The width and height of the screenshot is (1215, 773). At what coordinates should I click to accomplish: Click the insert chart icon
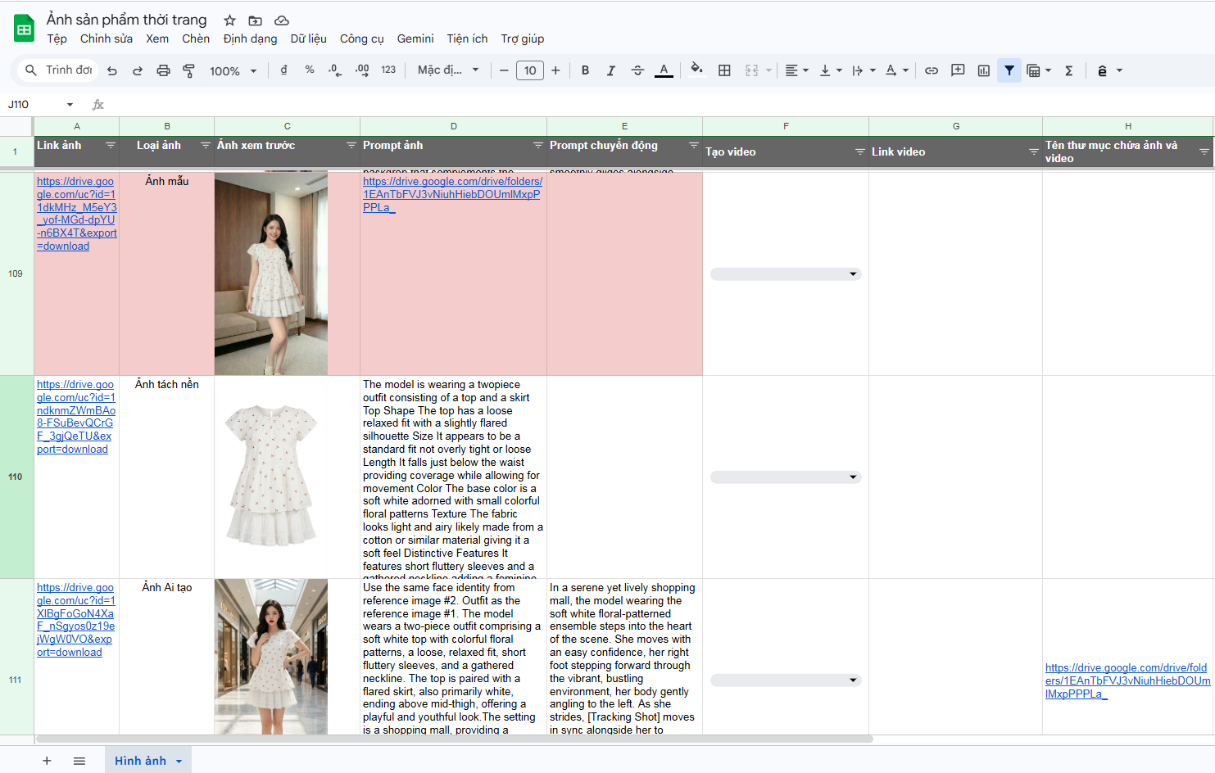pyautogui.click(x=984, y=70)
